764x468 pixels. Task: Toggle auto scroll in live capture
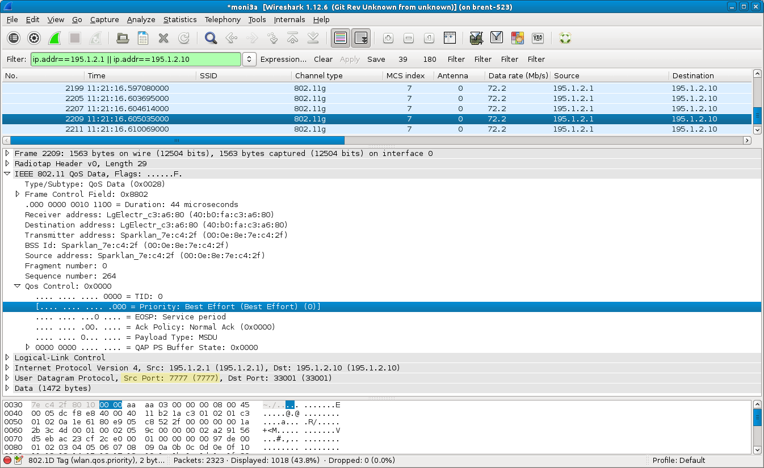tap(361, 39)
